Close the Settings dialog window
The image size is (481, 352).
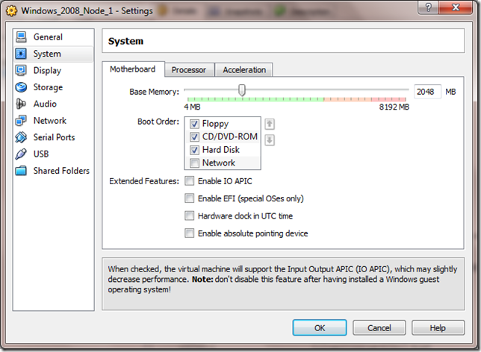(456, 7)
